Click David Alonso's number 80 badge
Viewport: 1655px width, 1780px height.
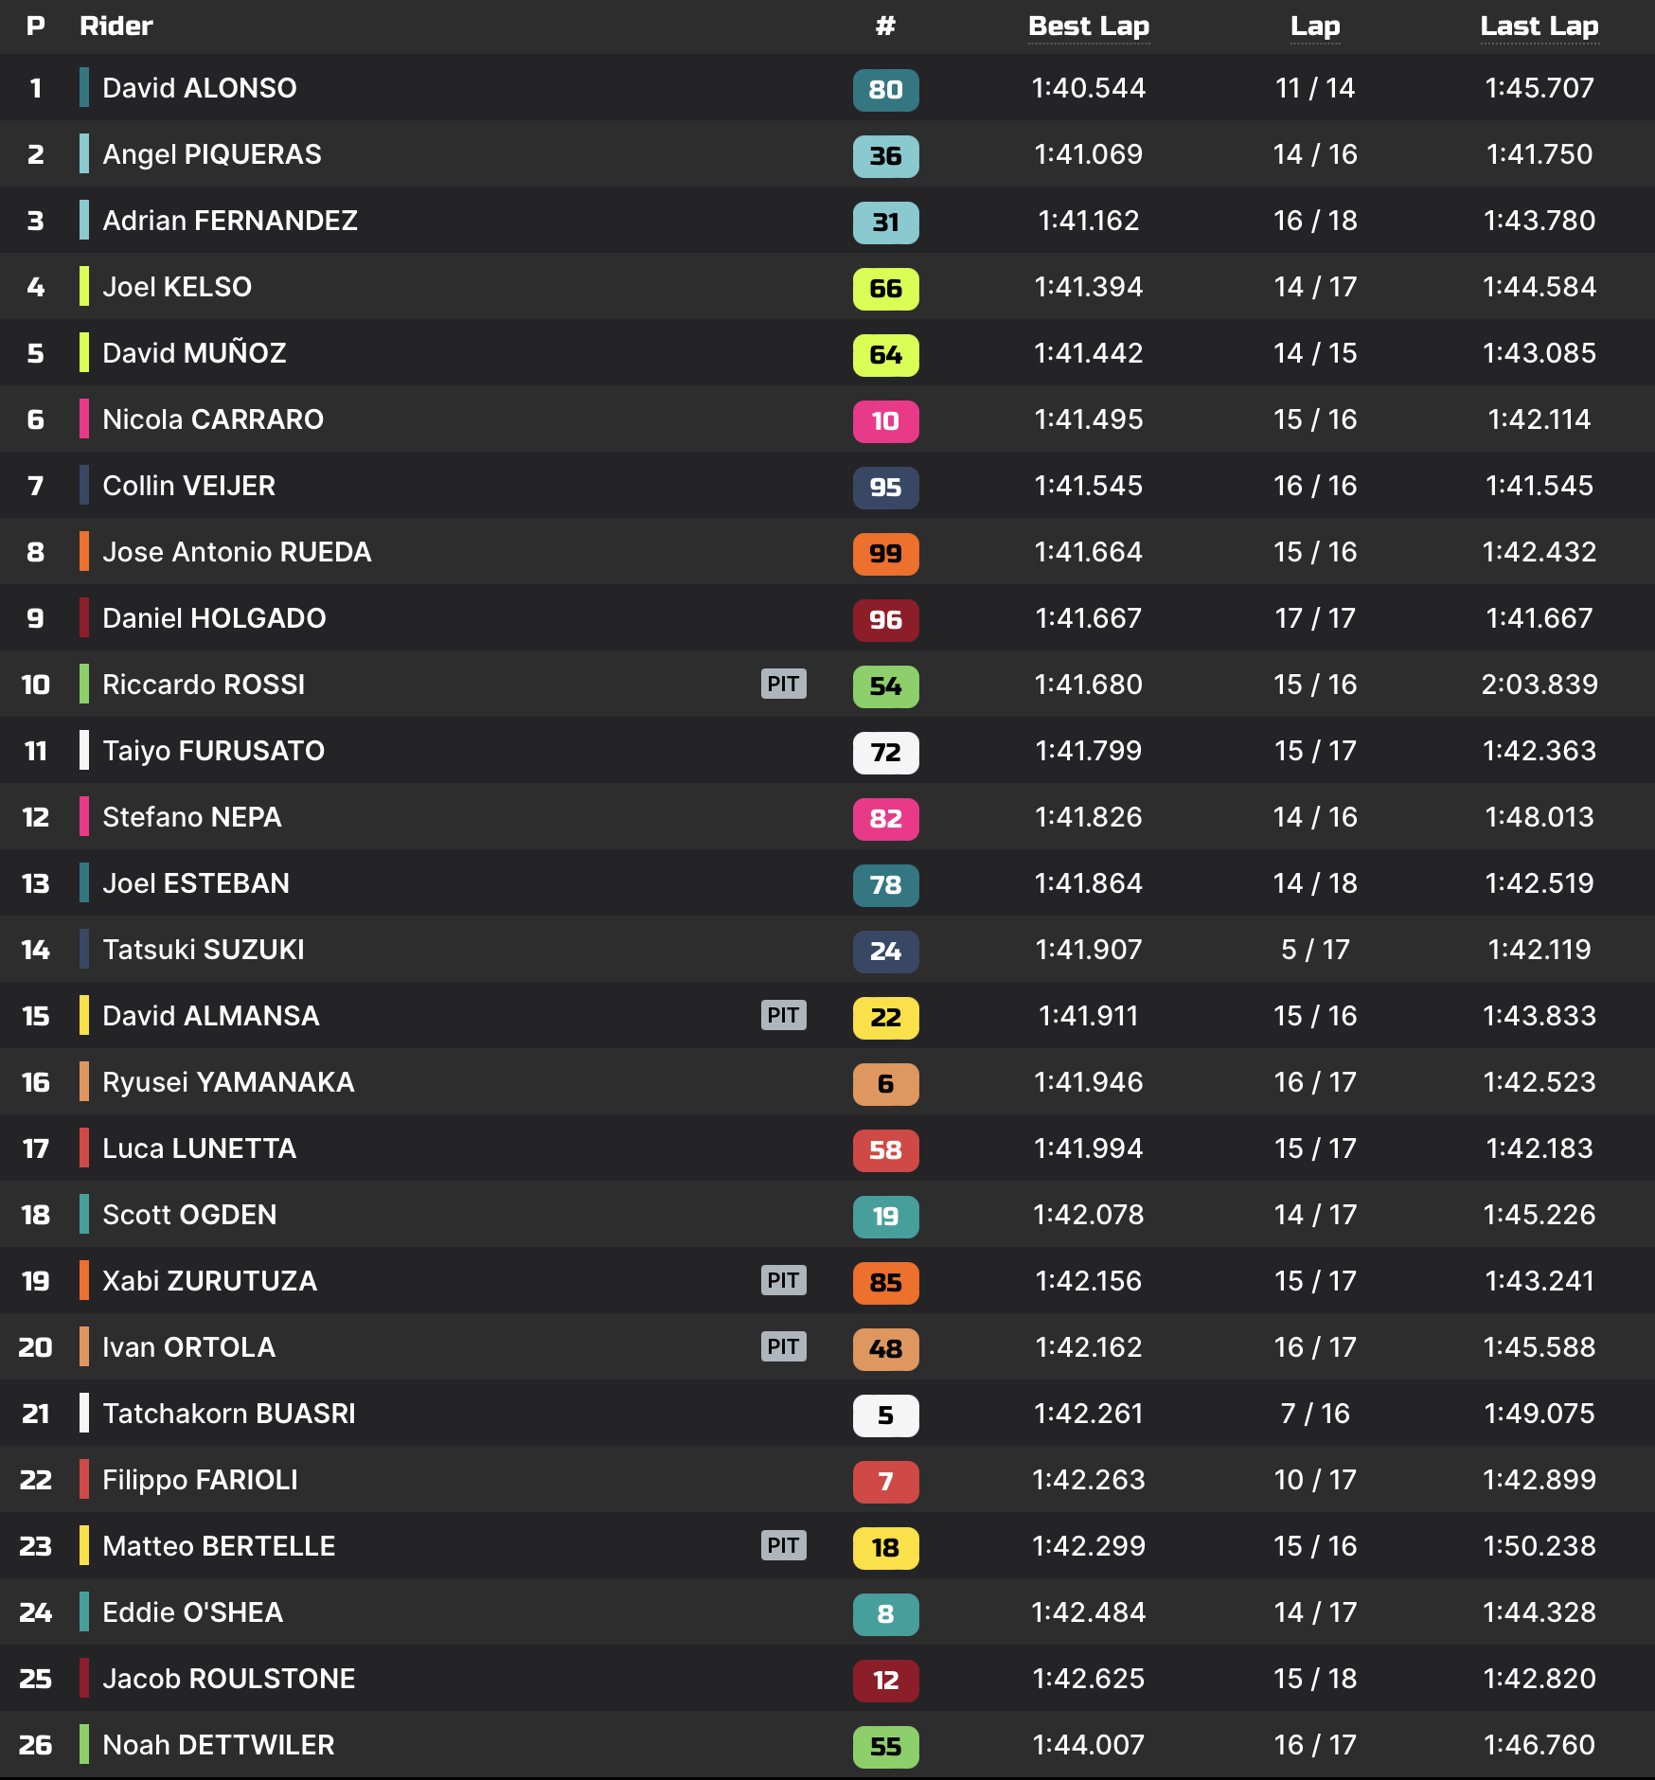click(x=885, y=90)
